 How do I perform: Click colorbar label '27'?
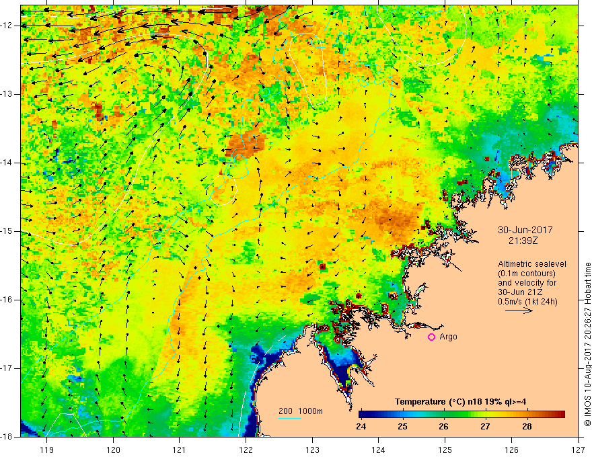pyautogui.click(x=485, y=427)
